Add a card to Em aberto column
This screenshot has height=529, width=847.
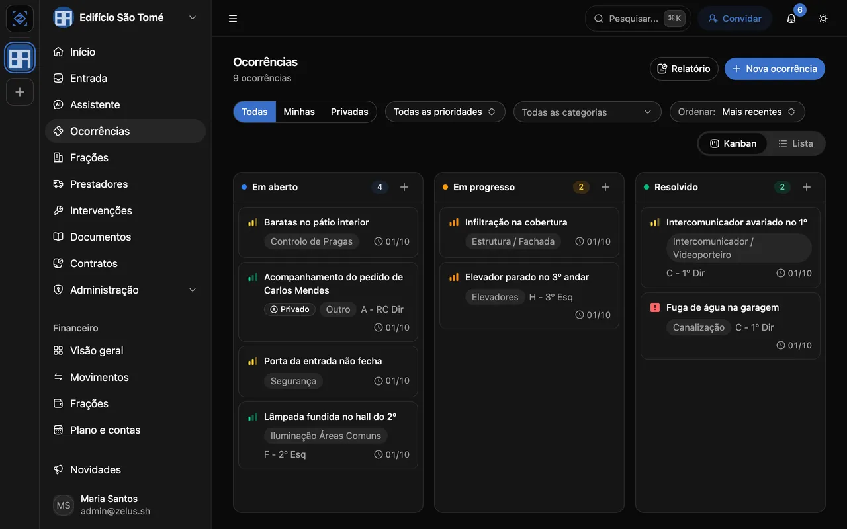pos(404,187)
